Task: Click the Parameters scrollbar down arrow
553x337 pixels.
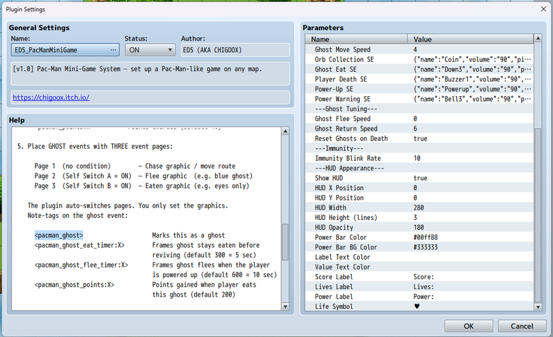Action: tap(538, 307)
